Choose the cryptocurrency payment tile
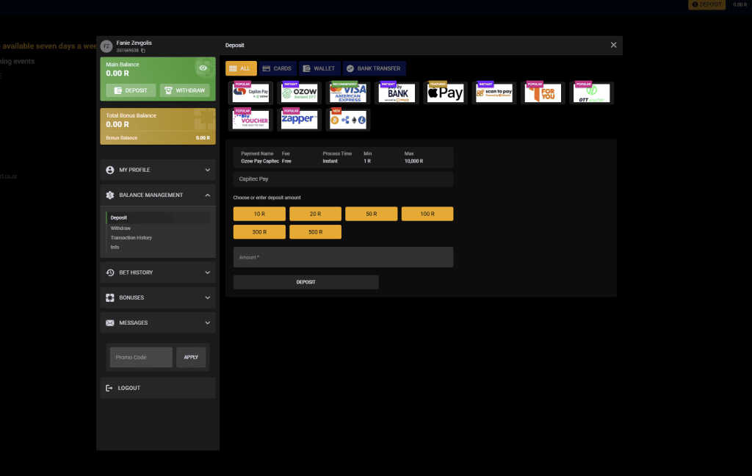The image size is (752, 476). click(x=348, y=120)
